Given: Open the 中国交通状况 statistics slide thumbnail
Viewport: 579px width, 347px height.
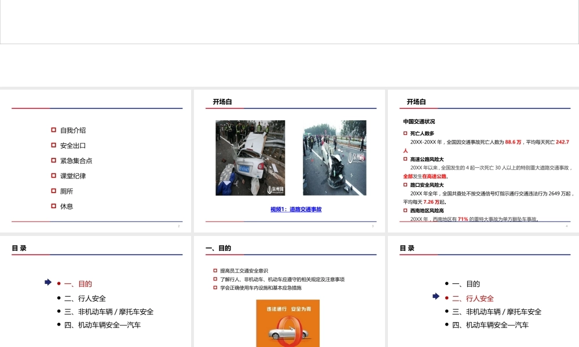Looking at the screenshot, I should [x=483, y=161].
